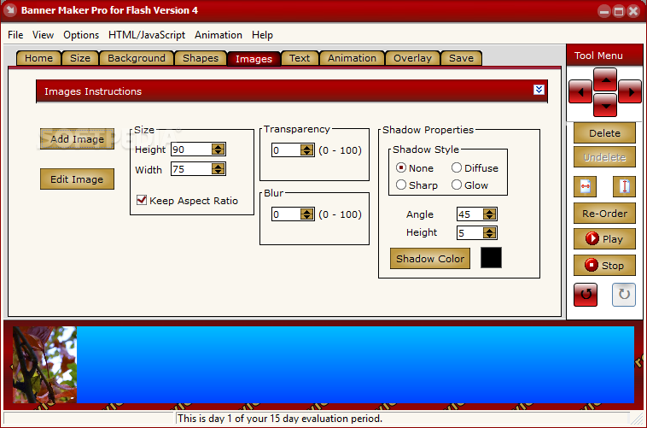Choose Glow shadow style
Screen dimensions: 647x428
(456, 185)
